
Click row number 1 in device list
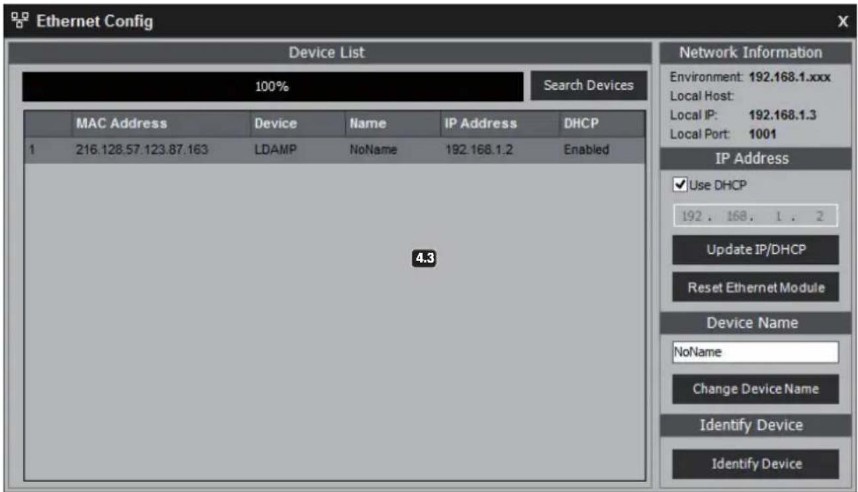[x=31, y=150]
